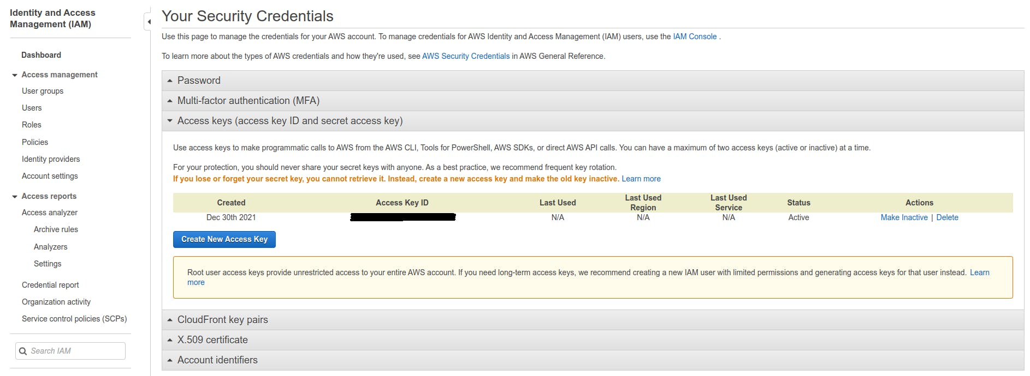Collapse the Access management sidebar section
The width and height of the screenshot is (1030, 376).
click(15, 75)
